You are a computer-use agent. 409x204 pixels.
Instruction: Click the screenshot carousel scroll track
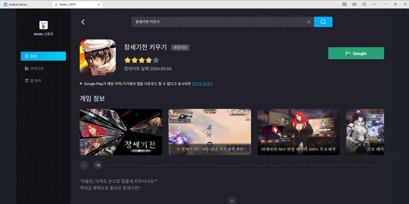(x=241, y=165)
